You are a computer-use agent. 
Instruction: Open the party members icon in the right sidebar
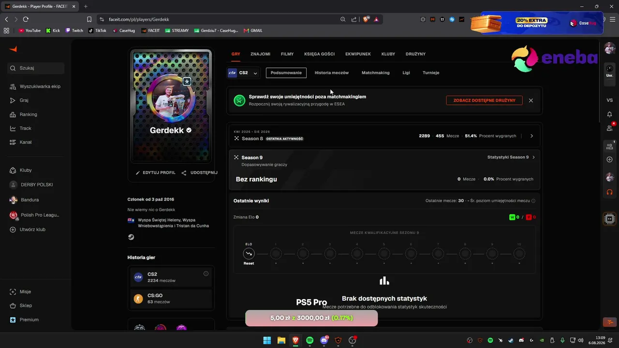click(609, 146)
